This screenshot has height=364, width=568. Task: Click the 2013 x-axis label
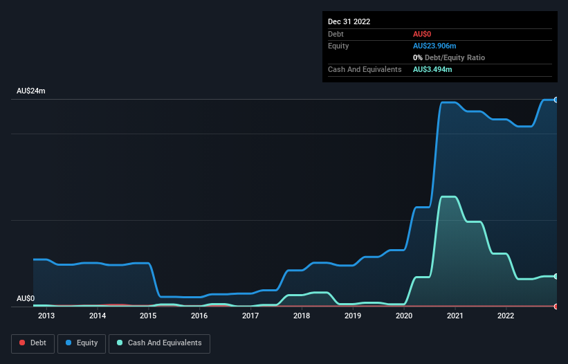[46, 316]
